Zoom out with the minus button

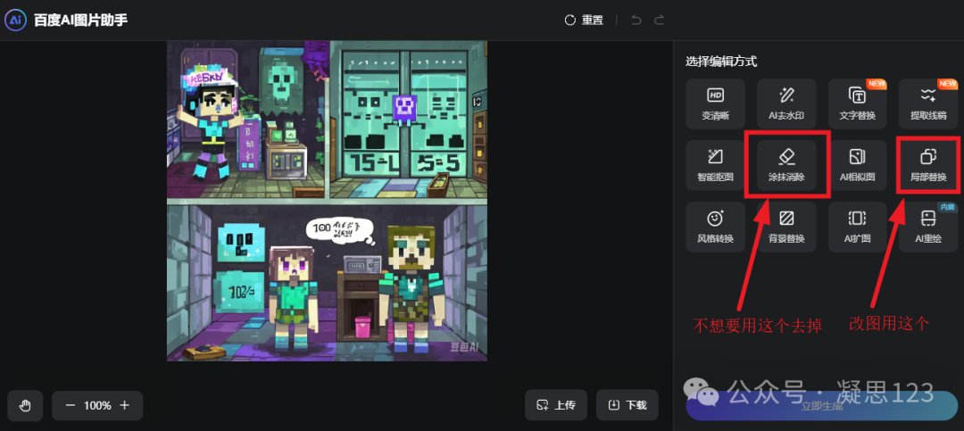click(71, 406)
